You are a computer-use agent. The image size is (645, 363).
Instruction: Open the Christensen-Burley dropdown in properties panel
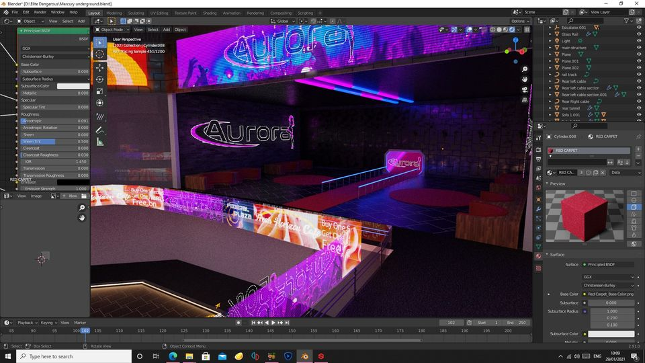click(x=609, y=285)
